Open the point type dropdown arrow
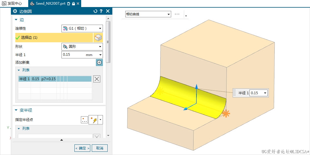Screen dimensions: 310x155 (100, 120)
